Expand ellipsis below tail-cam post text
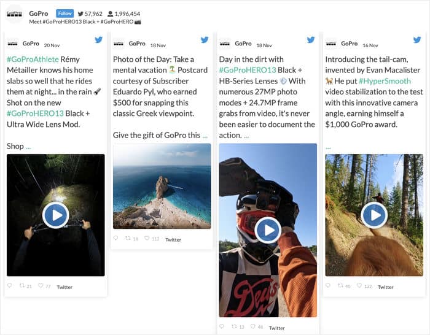The width and height of the screenshot is (430, 335). pos(328,148)
